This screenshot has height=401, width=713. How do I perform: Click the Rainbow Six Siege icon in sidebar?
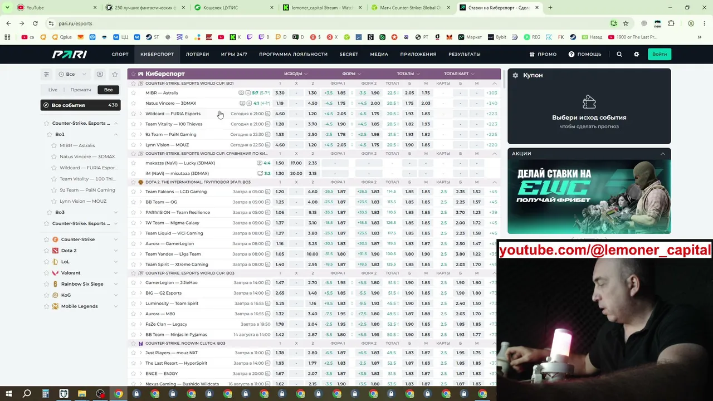(55, 284)
